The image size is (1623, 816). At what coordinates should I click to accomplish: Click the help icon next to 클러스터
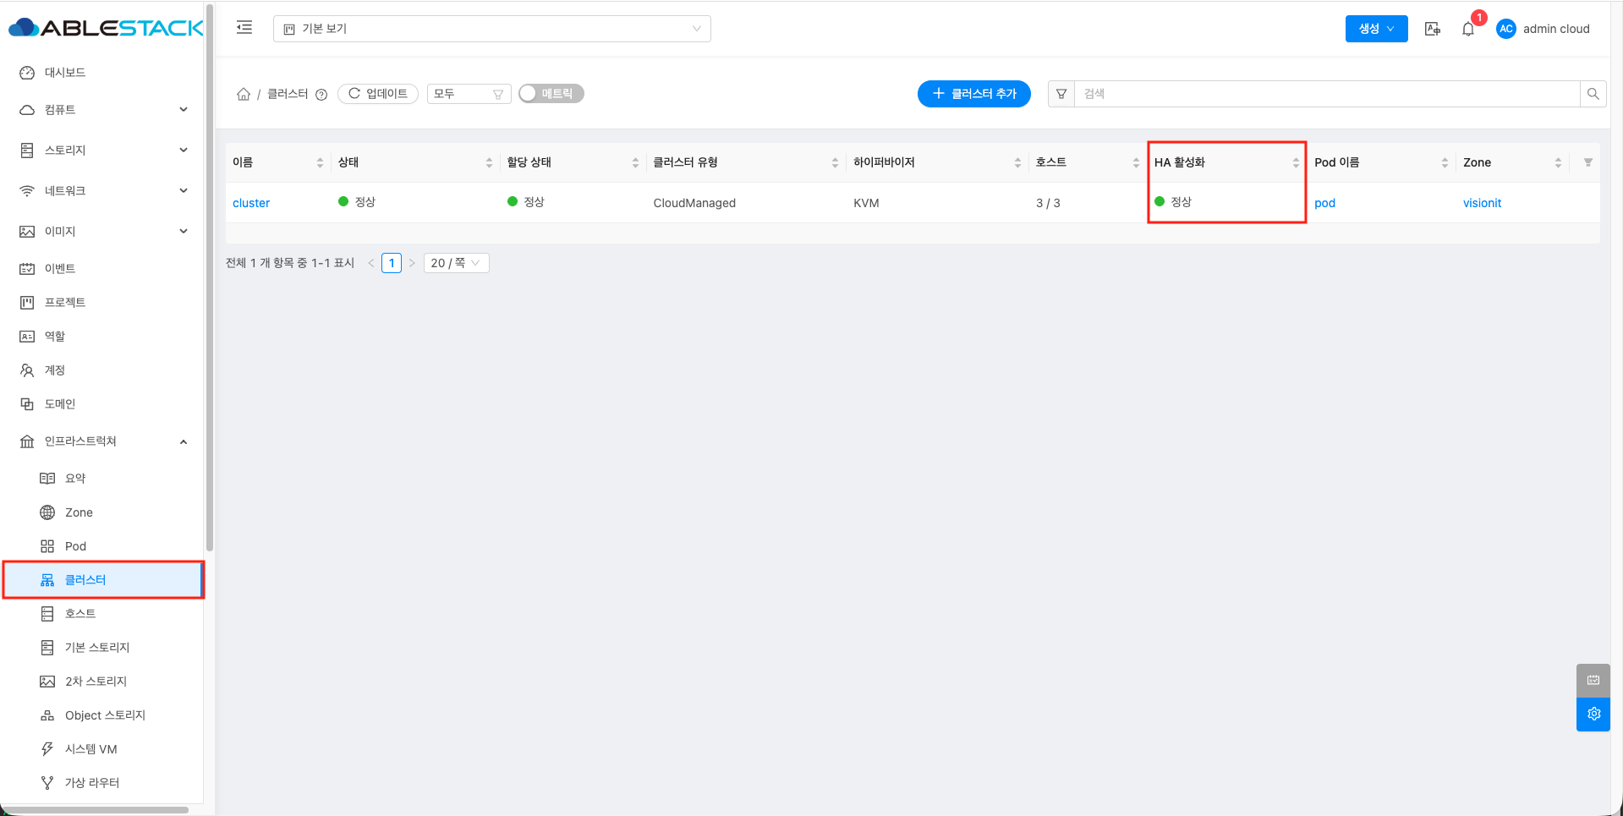click(x=321, y=95)
